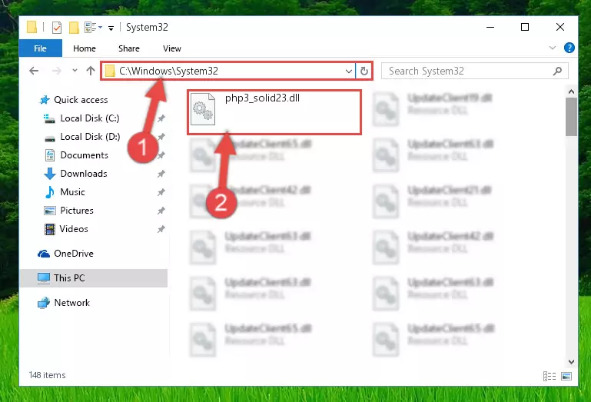Open the recent locations dropdown arrow

75,71
